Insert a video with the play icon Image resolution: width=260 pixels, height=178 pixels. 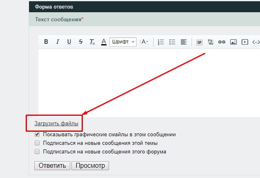[x=245, y=42]
